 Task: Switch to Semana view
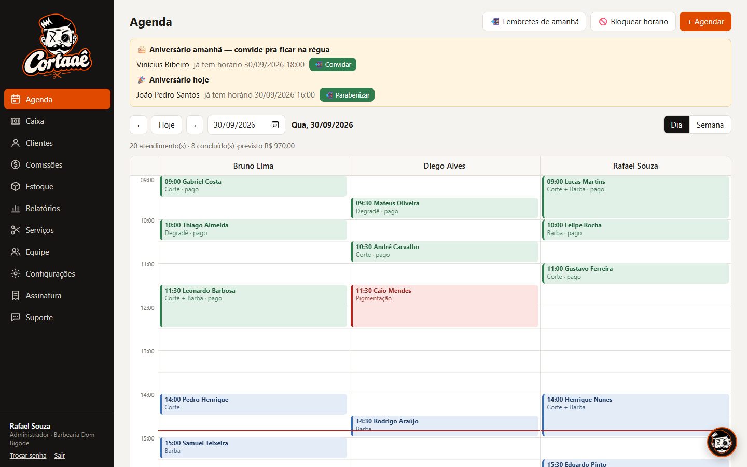pyautogui.click(x=710, y=125)
